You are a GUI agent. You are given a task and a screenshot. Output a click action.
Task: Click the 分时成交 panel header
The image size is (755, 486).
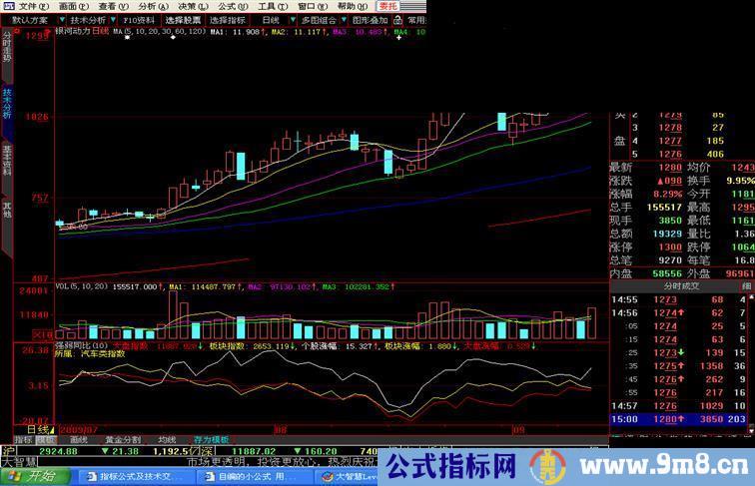(x=677, y=286)
